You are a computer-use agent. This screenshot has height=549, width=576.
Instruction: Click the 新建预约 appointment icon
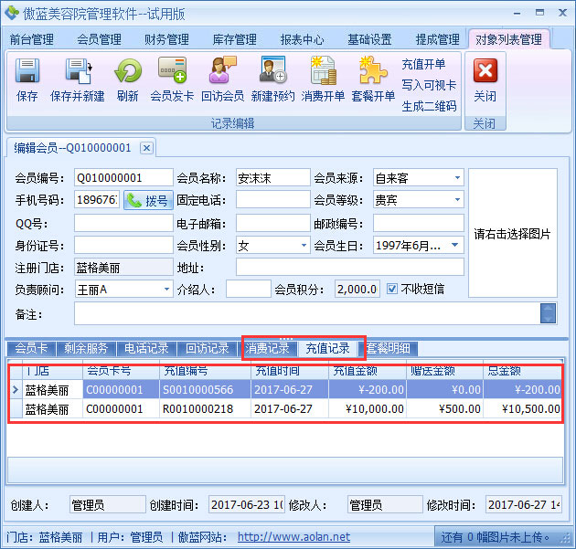[272, 72]
